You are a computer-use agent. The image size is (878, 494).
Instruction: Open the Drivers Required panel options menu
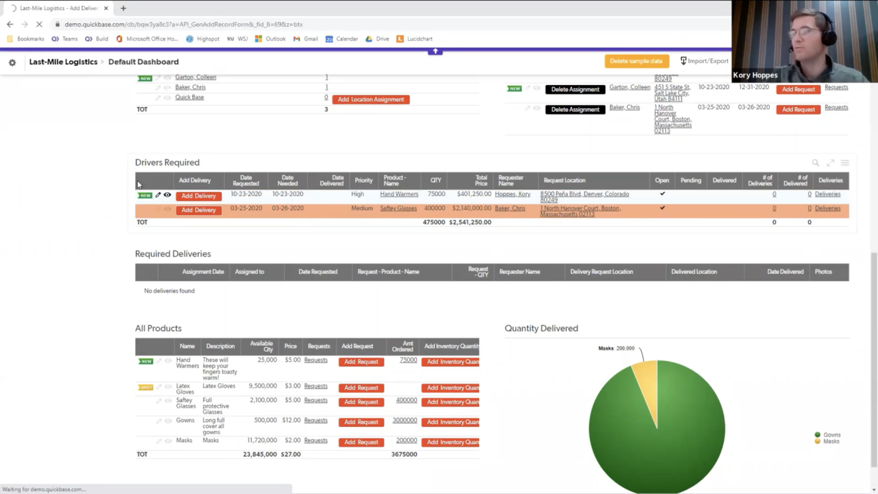[x=845, y=162]
